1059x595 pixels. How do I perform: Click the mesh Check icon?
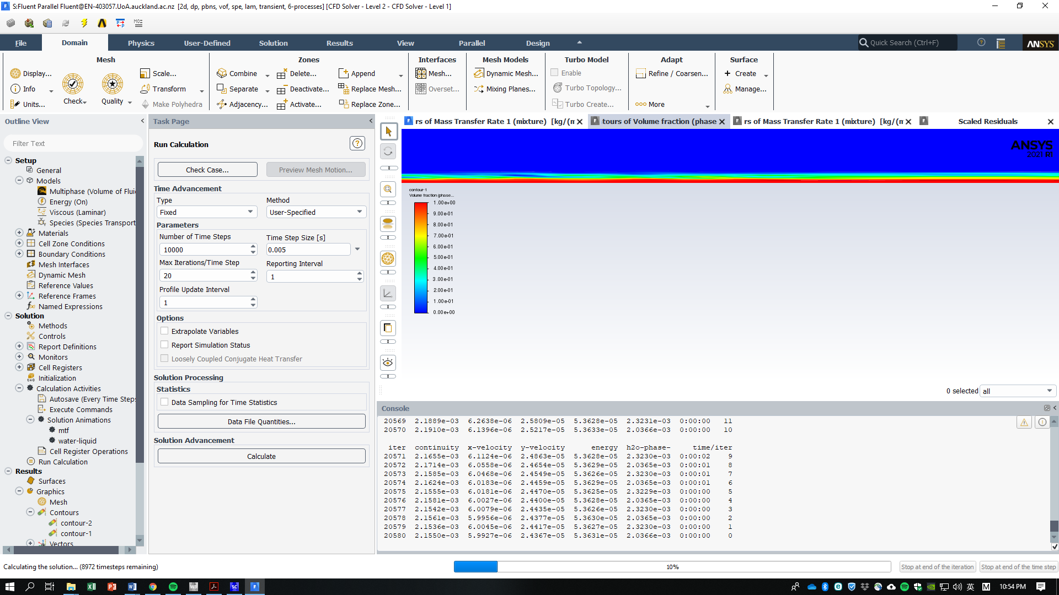(x=73, y=84)
